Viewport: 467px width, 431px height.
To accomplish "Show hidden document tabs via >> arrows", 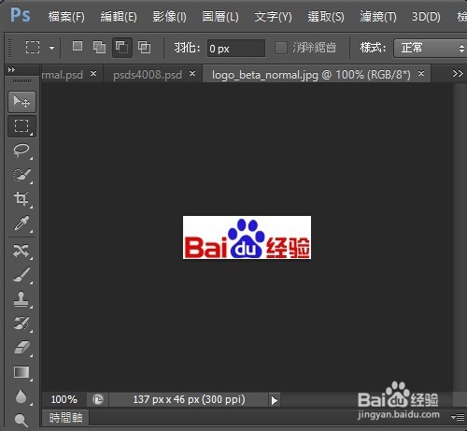I will tap(458, 74).
